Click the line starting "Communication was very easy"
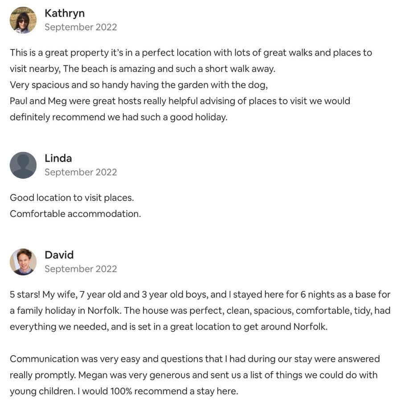The image size is (393, 401). pos(195,359)
